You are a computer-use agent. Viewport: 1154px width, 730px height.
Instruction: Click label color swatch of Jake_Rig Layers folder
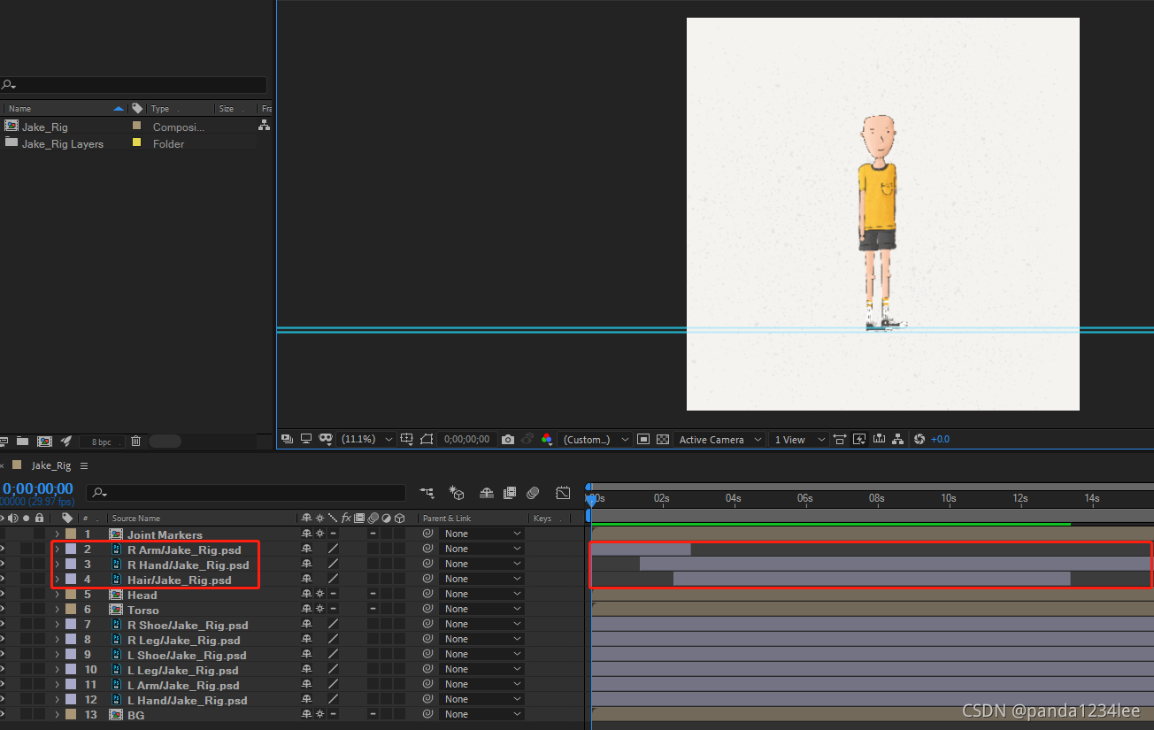click(x=136, y=142)
